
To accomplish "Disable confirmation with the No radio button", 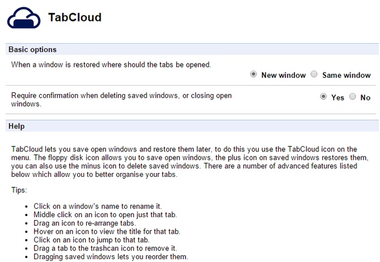I will point(352,97).
